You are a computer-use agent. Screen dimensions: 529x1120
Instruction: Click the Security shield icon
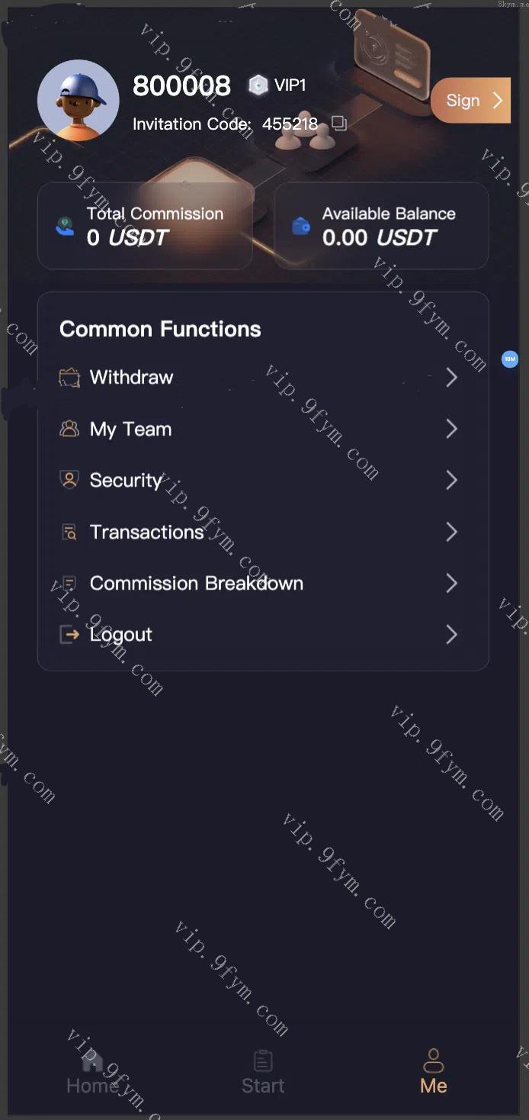coord(69,480)
